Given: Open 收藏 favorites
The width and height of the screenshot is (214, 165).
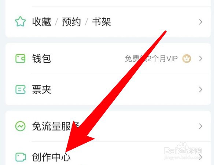Looking at the screenshot, I should pyautogui.click(x=42, y=22).
